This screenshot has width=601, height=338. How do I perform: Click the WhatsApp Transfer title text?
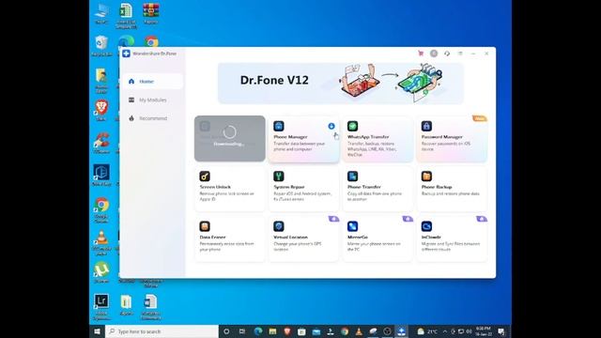[368, 137]
